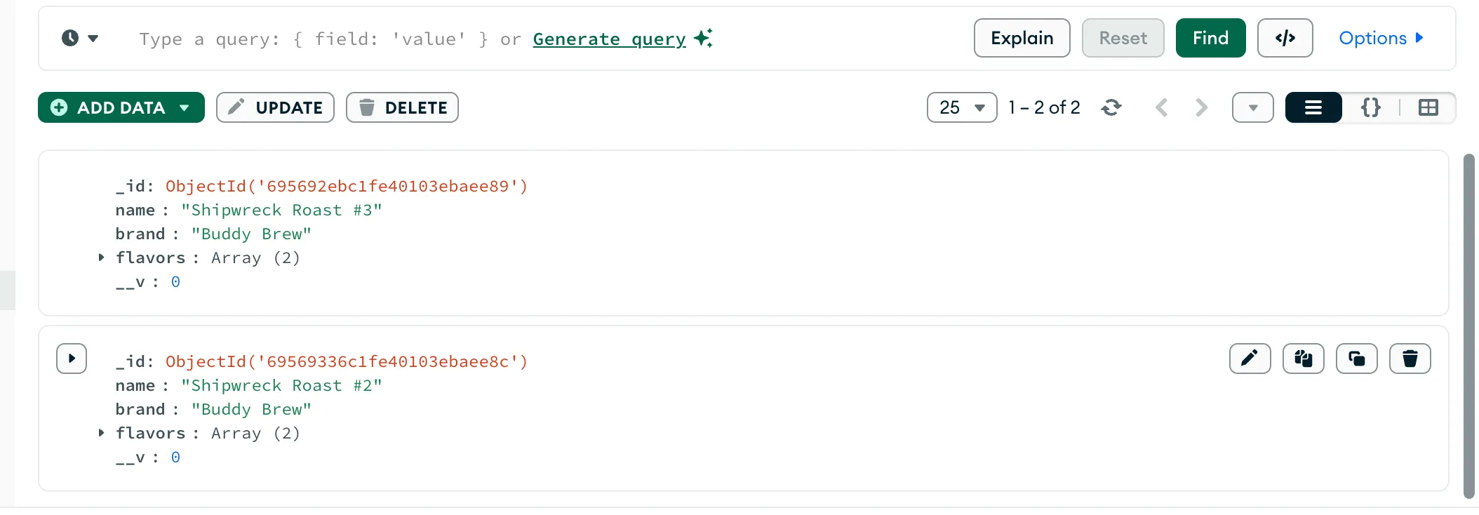The image size is (1479, 515).
Task: Switch to the list view
Action: [1313, 107]
